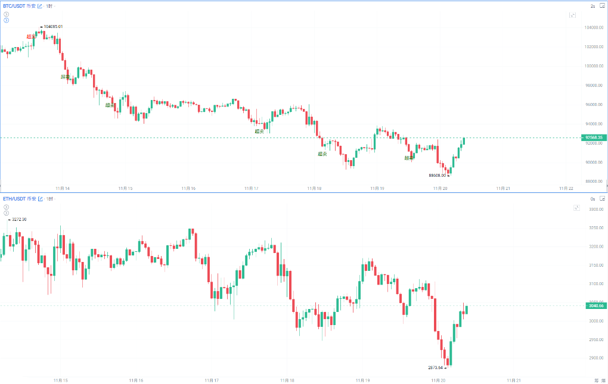The image size is (608, 384).
Task: Click the first pane icon right of ETH's 0s label
Action: click(x=603, y=198)
